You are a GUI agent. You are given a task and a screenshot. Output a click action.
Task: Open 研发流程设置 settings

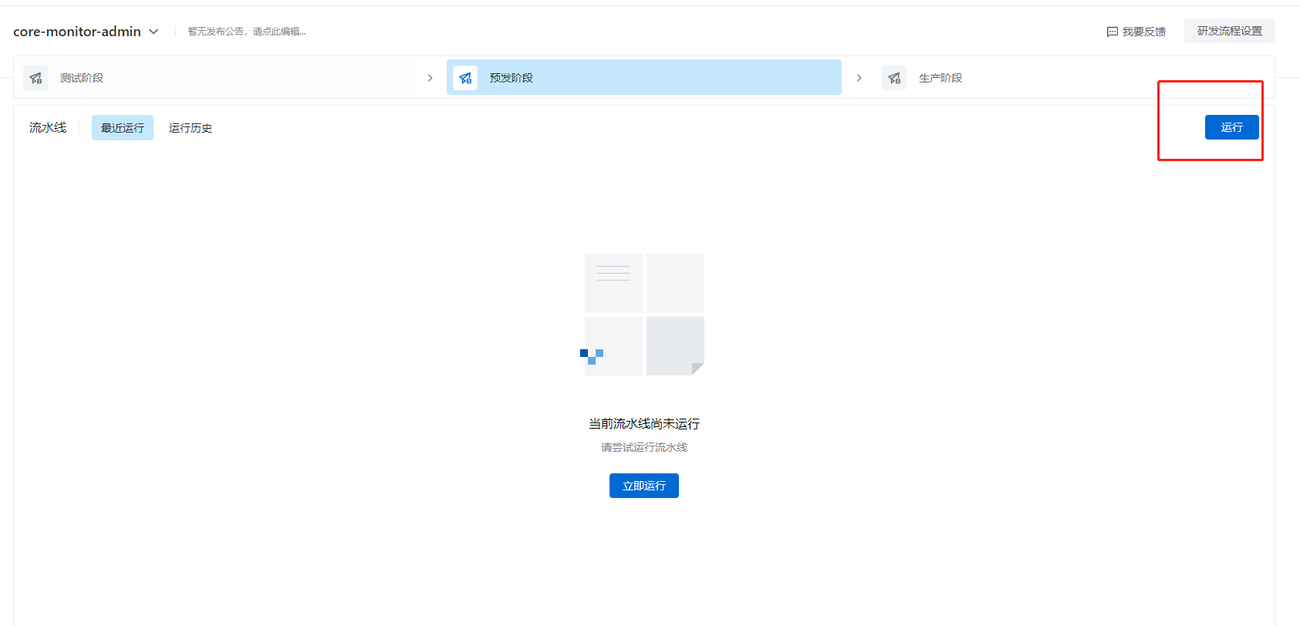pos(1230,31)
